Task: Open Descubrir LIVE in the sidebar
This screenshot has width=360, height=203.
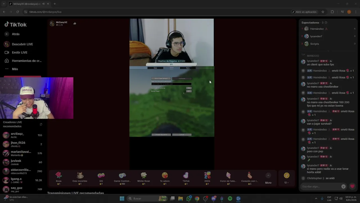Action: coord(19,44)
